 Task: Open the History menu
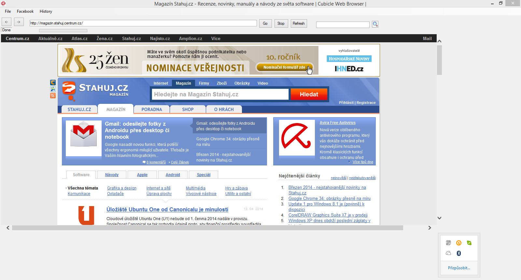point(46,11)
